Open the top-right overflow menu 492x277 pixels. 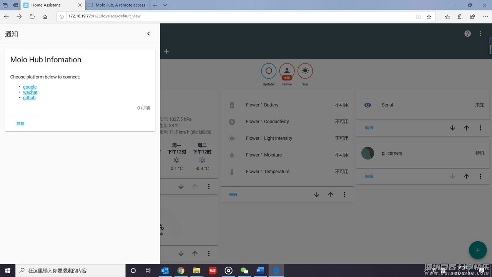pyautogui.click(x=480, y=33)
